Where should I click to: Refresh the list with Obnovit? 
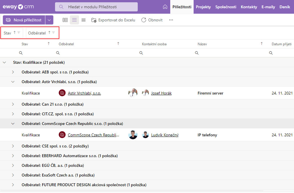[x=152, y=20]
